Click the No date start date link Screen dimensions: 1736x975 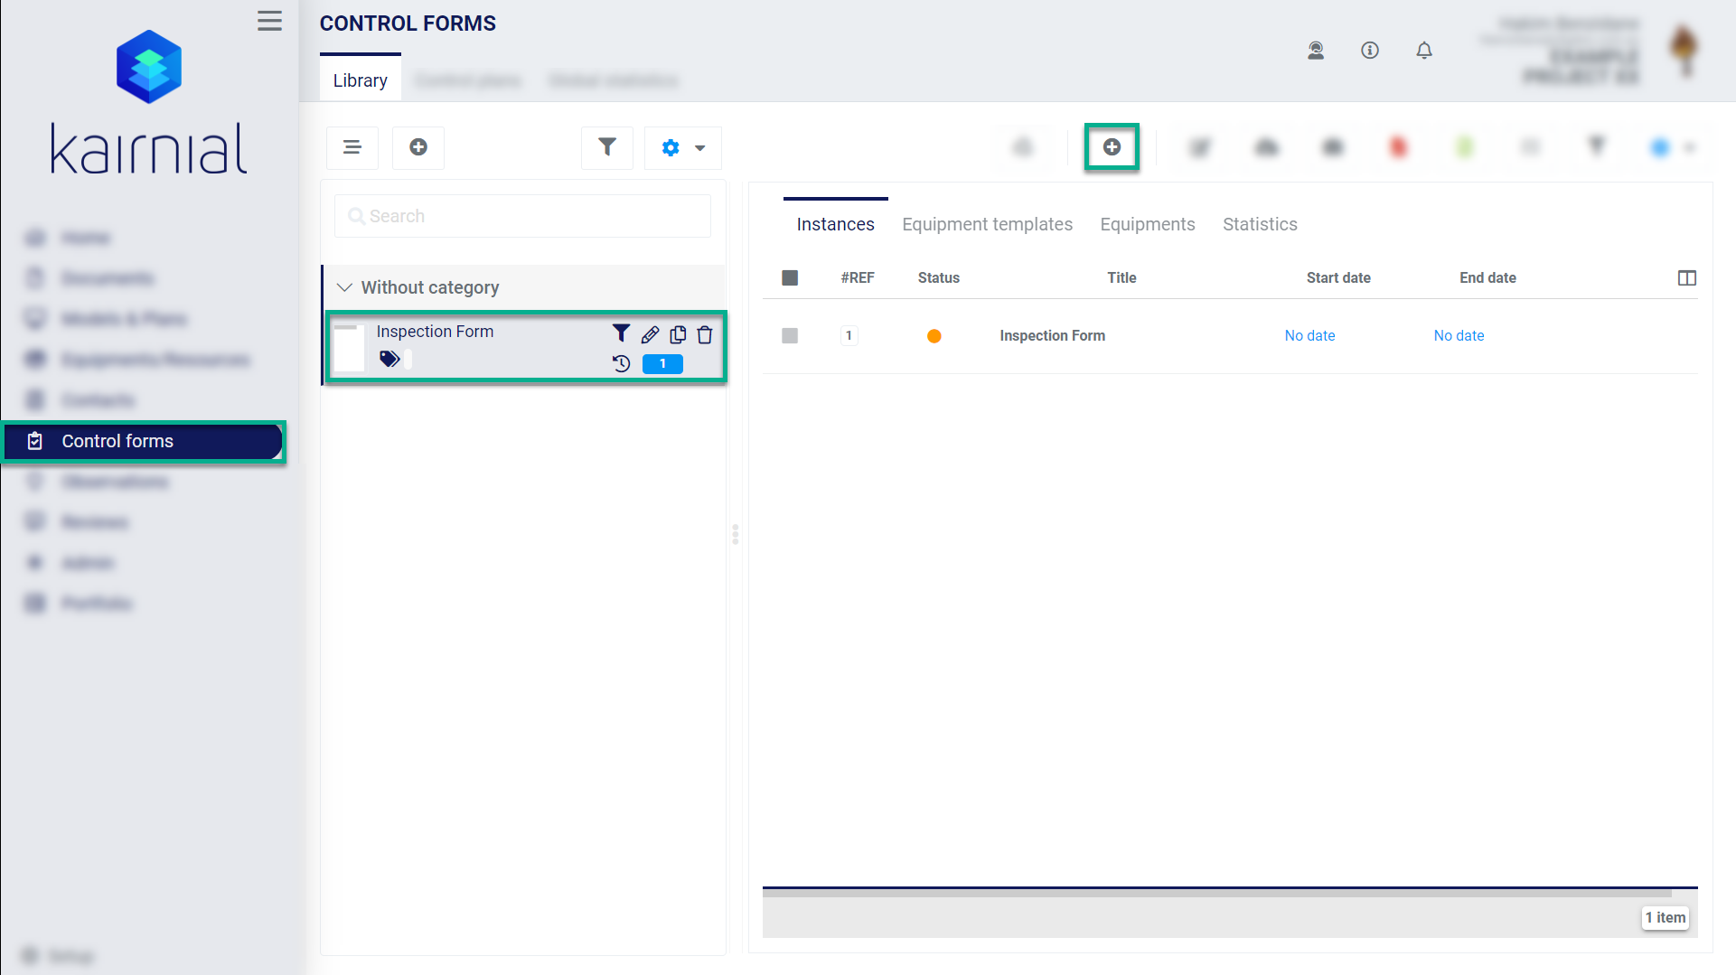click(x=1309, y=335)
